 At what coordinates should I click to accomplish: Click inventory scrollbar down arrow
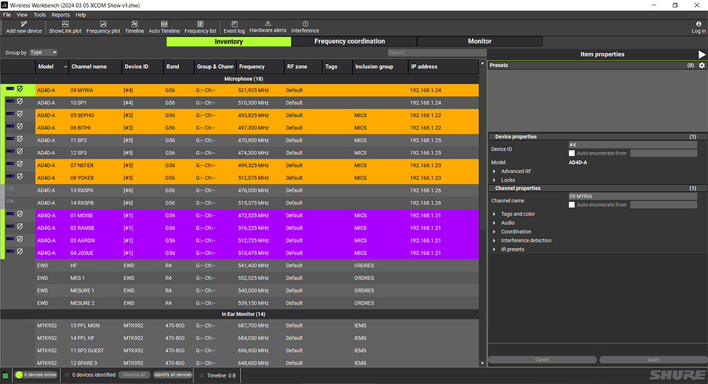pos(482,363)
